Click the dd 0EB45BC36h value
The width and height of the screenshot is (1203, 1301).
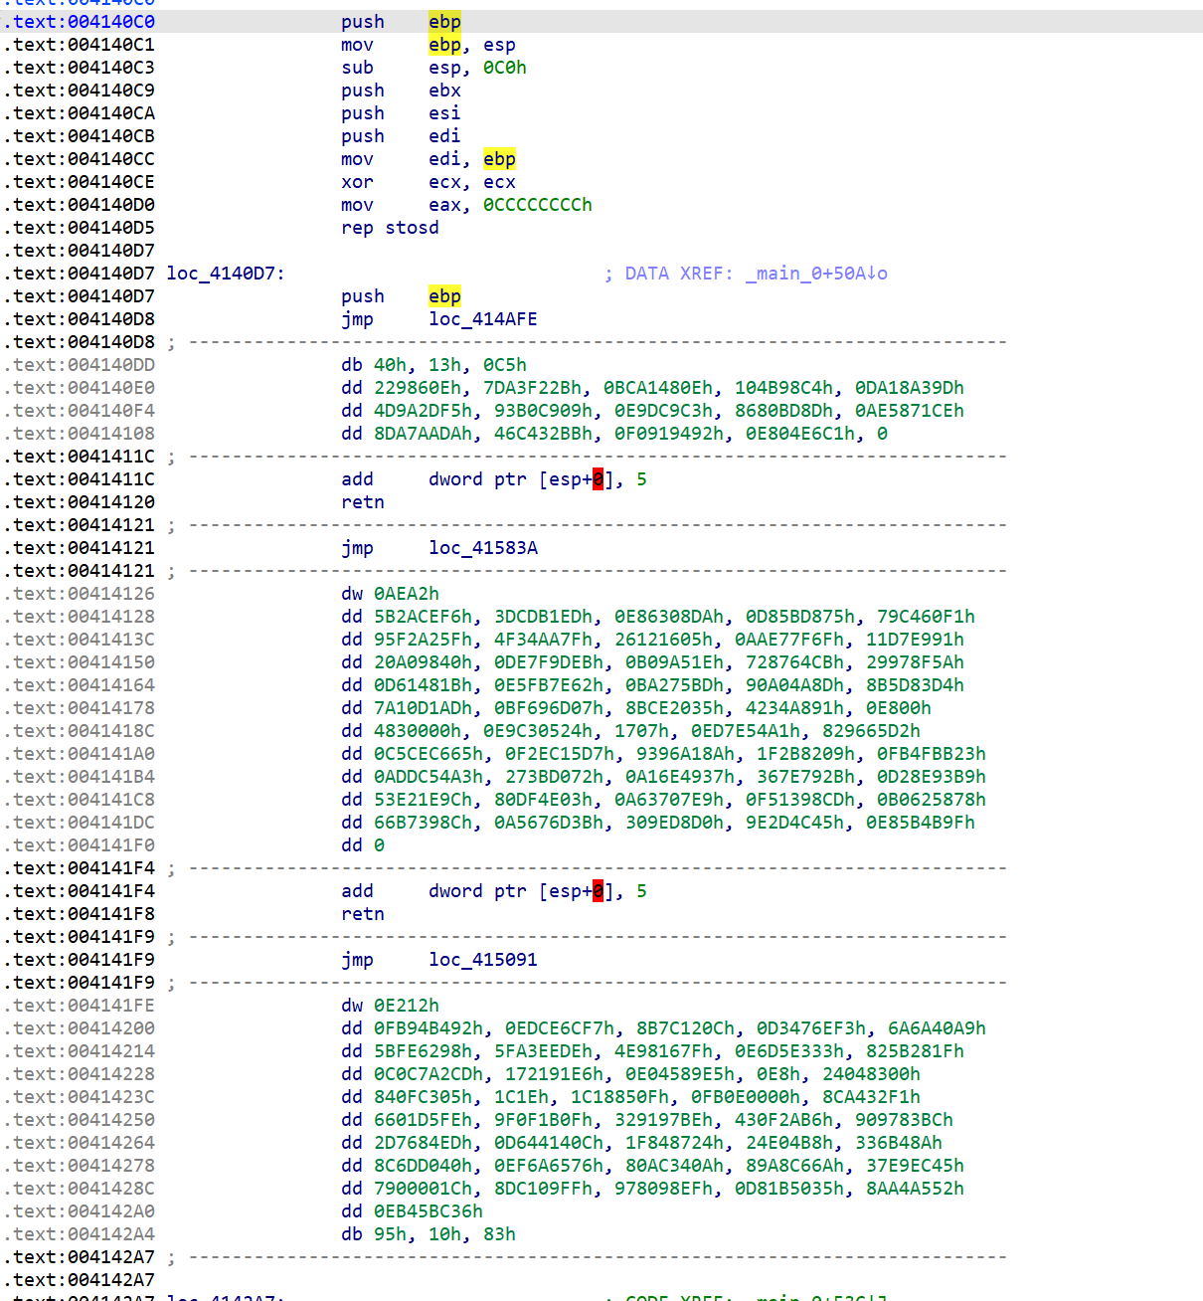pyautogui.click(x=428, y=1211)
